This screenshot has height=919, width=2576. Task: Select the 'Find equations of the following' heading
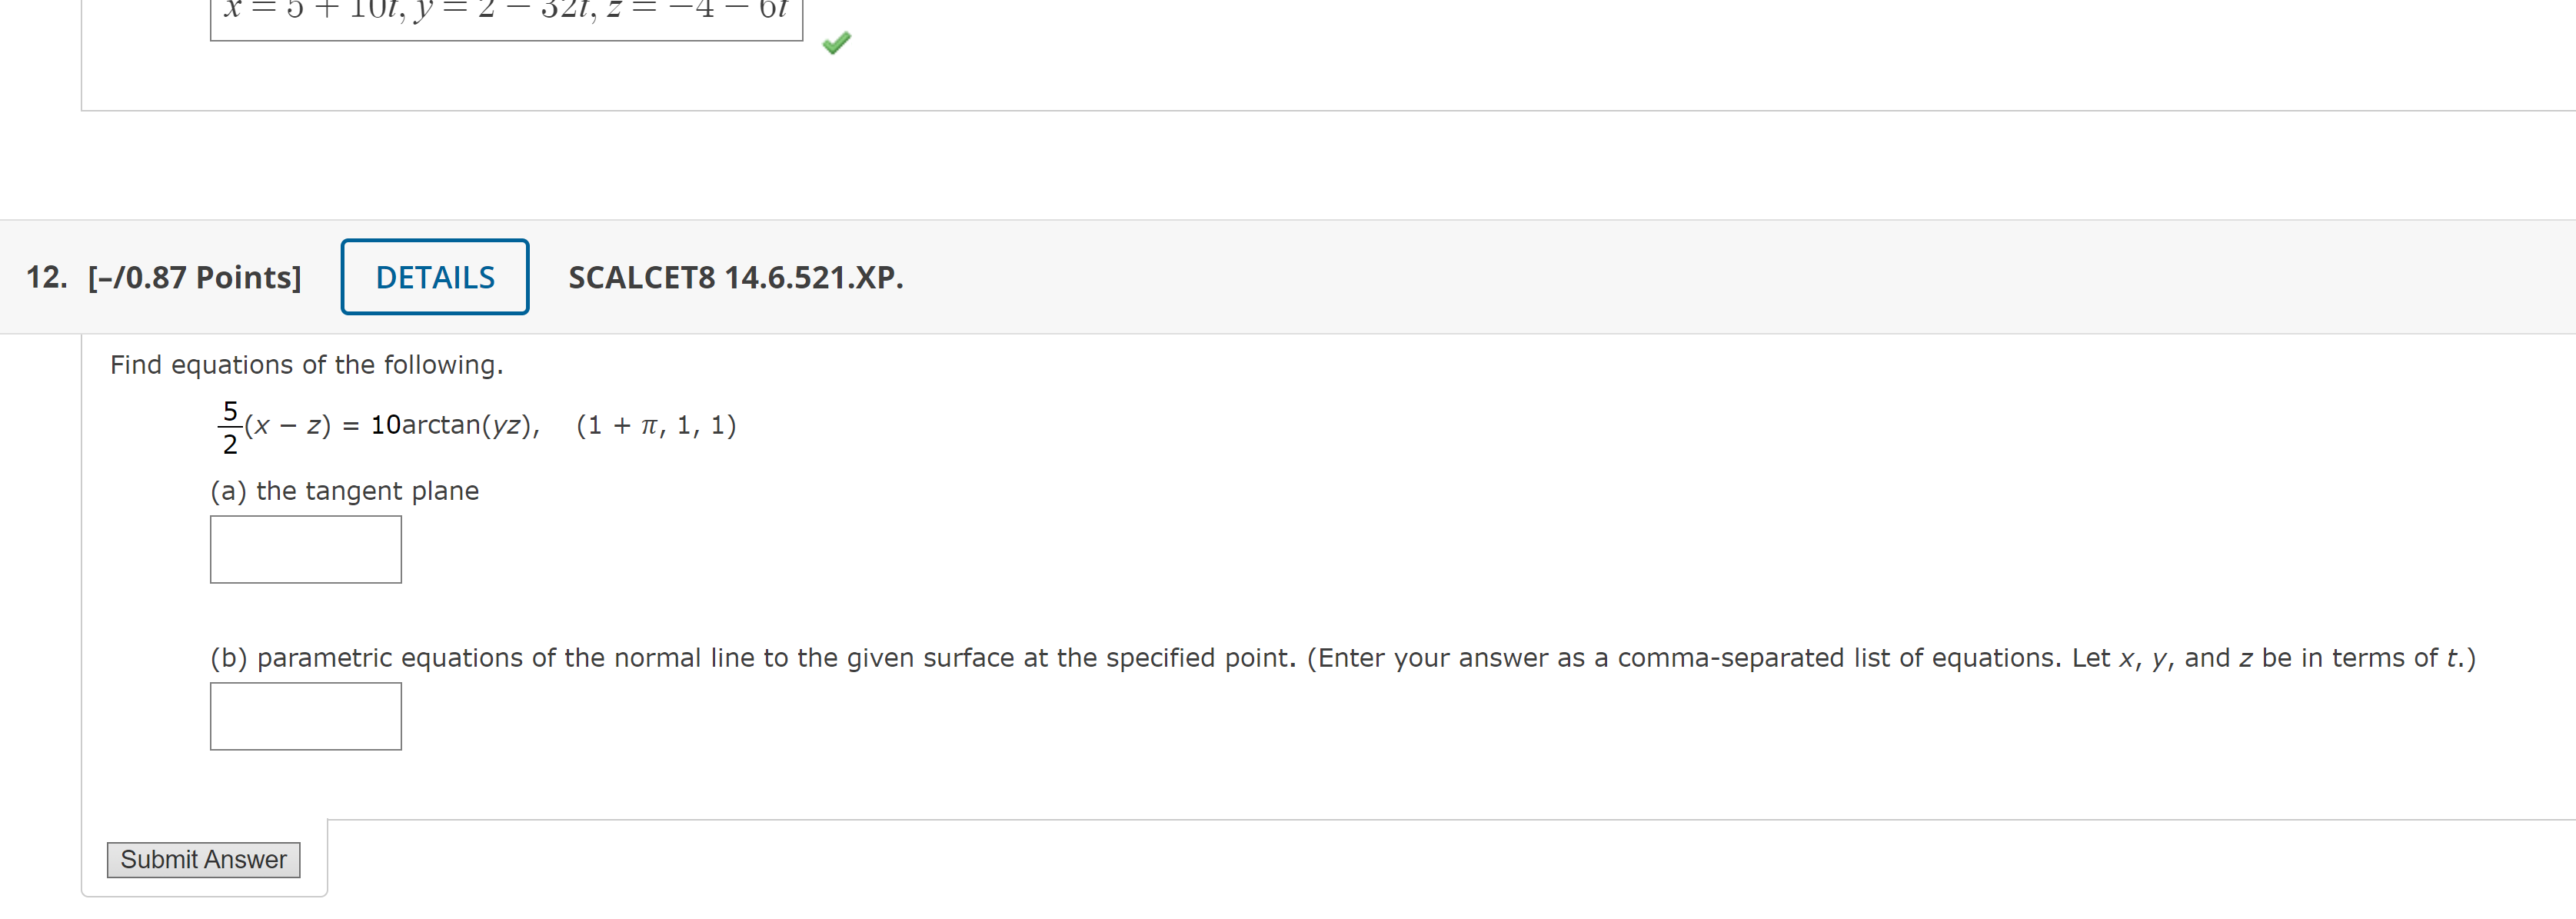[x=307, y=365]
